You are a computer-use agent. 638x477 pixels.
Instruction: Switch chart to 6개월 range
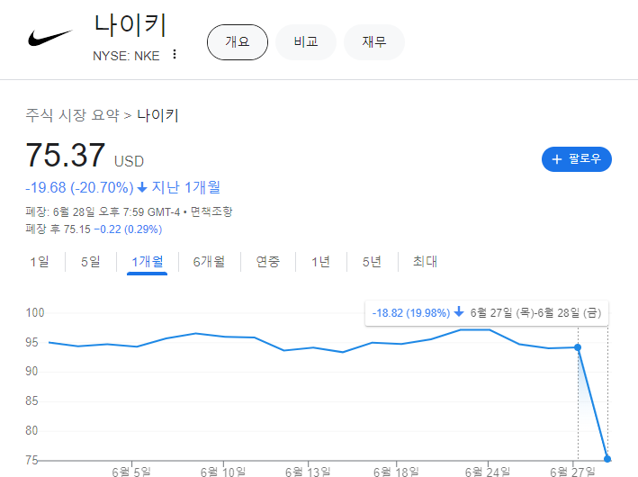click(209, 262)
